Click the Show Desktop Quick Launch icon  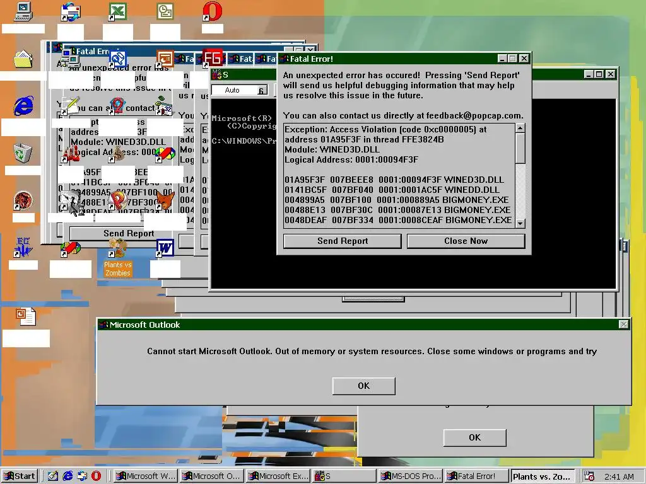(x=53, y=476)
